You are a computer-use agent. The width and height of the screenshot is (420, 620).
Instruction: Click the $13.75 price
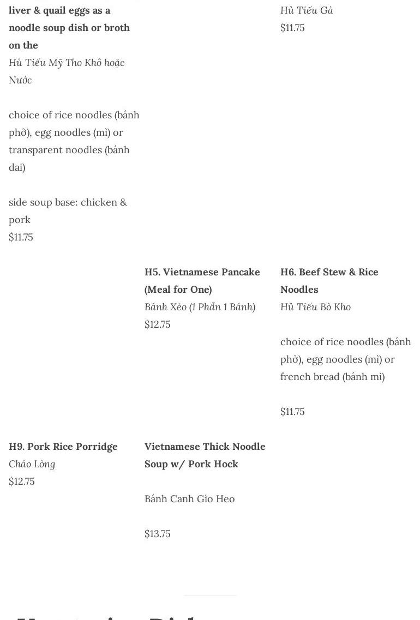pyautogui.click(x=158, y=534)
